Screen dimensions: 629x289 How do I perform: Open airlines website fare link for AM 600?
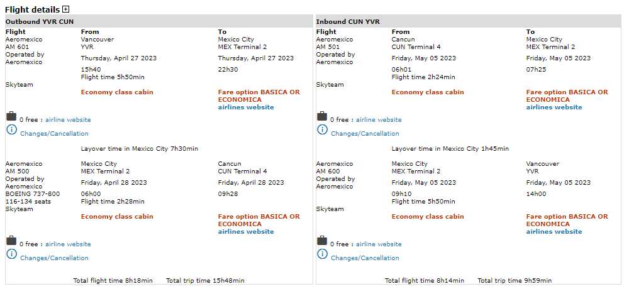coord(554,232)
